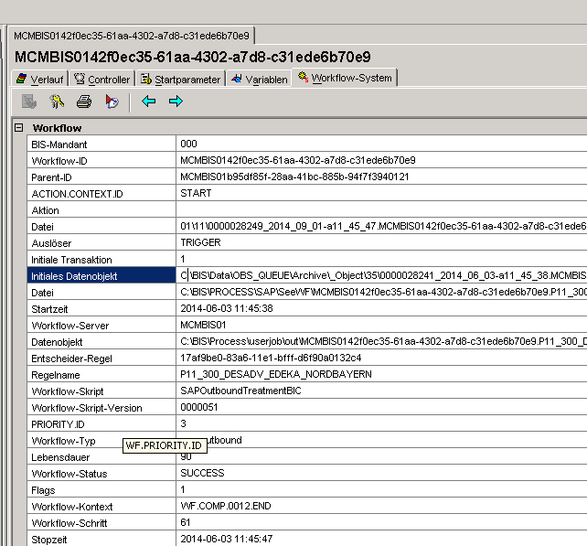Click the printer icon in toolbar
587x546 pixels.
84,102
